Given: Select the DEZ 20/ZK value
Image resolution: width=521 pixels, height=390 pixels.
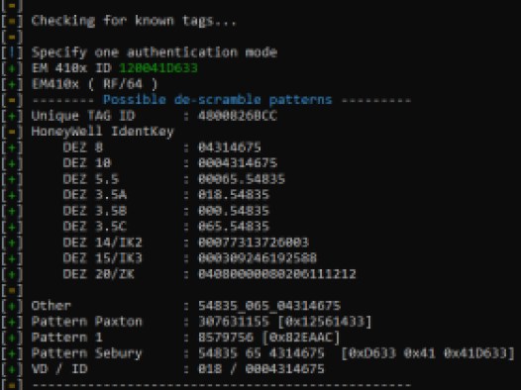Looking at the screenshot, I should [x=277, y=274].
